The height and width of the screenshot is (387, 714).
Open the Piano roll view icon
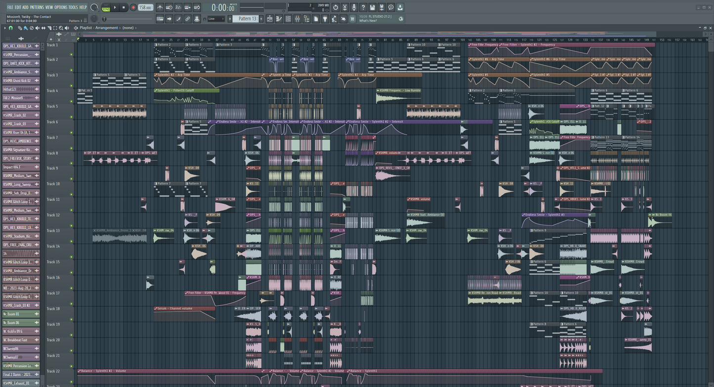279,19
